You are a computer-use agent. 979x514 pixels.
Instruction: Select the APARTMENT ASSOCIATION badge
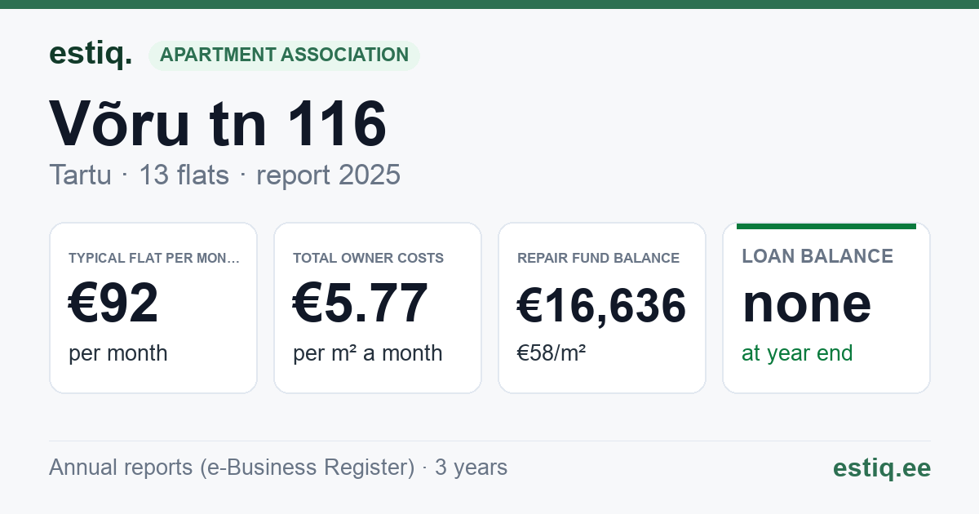pyautogui.click(x=284, y=55)
